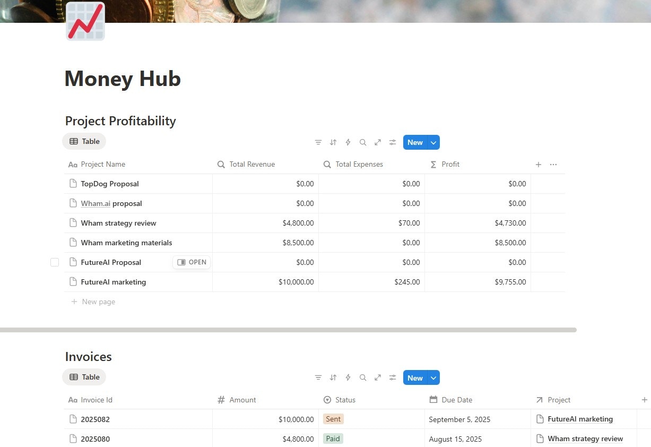
Task: Click the sort icon above the Invoices table
Action: tap(333, 377)
